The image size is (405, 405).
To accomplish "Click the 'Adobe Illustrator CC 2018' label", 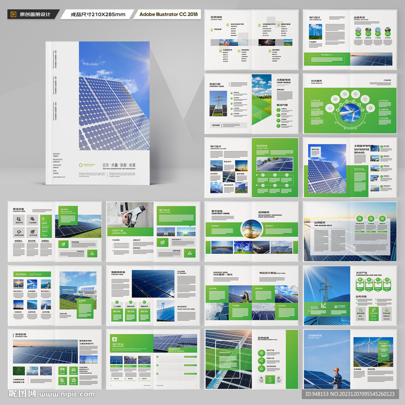I will (x=168, y=14).
